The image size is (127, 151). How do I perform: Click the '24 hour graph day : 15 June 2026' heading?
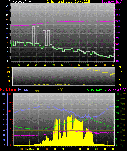(x=69, y=2)
